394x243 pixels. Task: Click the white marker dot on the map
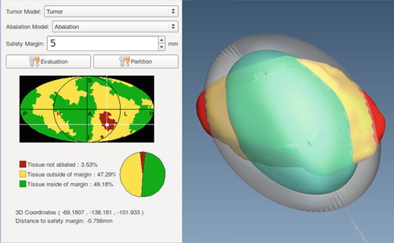pos(107,124)
